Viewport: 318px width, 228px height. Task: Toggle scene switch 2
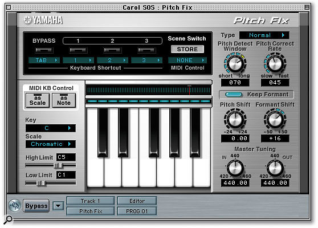[x=112, y=50]
